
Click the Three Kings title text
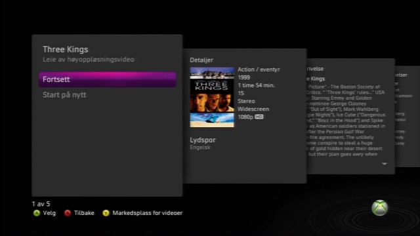tap(66, 50)
